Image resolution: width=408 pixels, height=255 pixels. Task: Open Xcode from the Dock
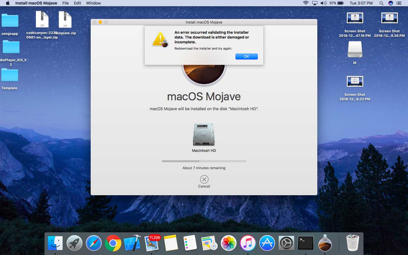click(x=132, y=243)
